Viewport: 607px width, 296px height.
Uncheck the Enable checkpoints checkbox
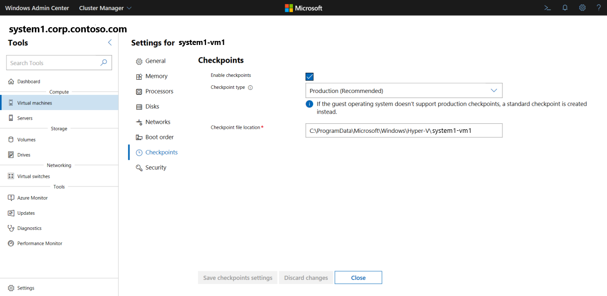[310, 77]
